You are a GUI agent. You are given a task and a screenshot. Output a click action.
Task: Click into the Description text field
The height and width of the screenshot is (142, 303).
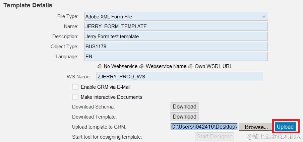click(x=176, y=36)
